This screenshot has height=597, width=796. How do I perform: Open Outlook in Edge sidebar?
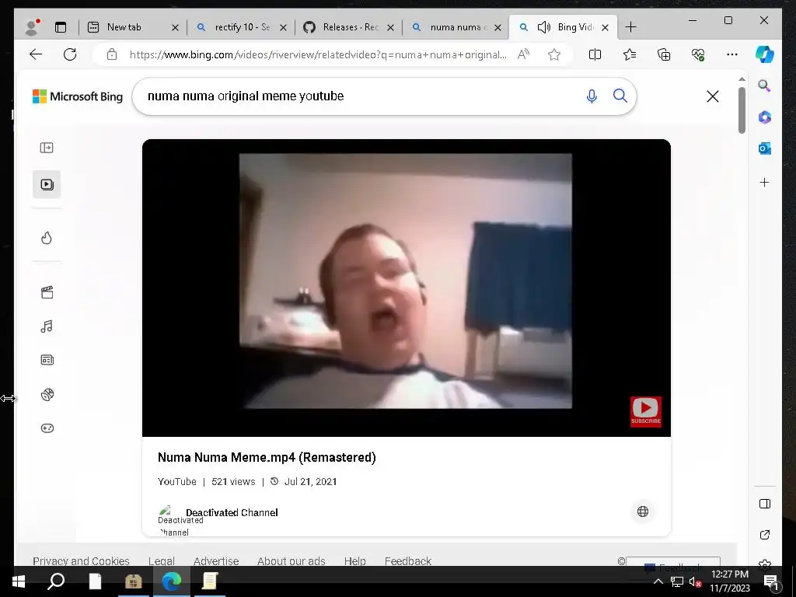pyautogui.click(x=765, y=148)
